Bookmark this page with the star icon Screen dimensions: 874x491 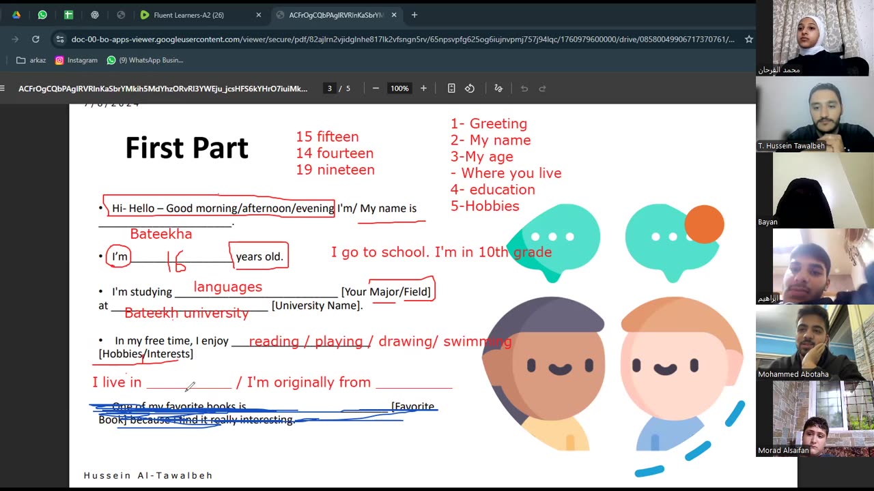click(748, 40)
